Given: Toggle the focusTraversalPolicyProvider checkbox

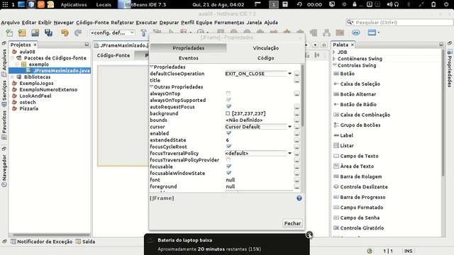Looking at the screenshot, I should click(228, 160).
